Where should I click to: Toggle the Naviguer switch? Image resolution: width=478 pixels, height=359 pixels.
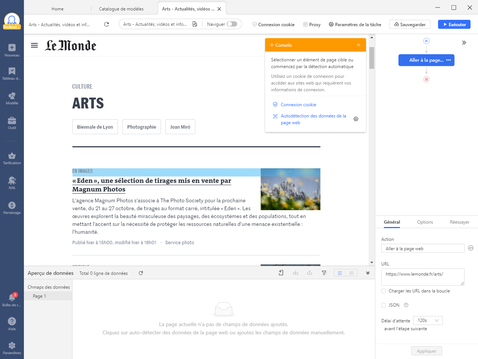(x=232, y=24)
